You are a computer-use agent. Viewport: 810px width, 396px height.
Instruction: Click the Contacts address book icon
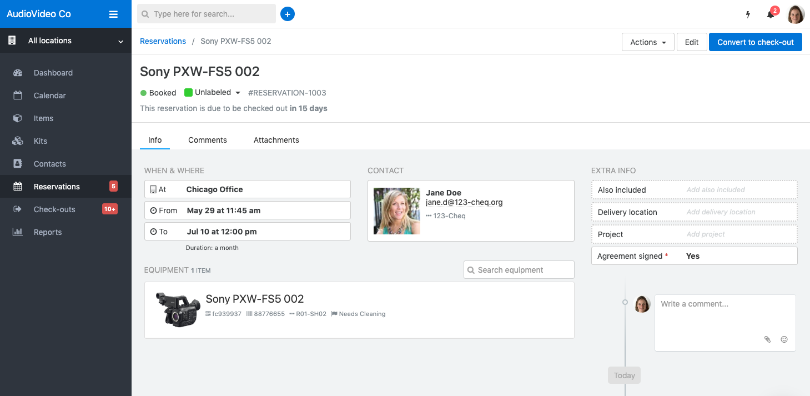18,164
